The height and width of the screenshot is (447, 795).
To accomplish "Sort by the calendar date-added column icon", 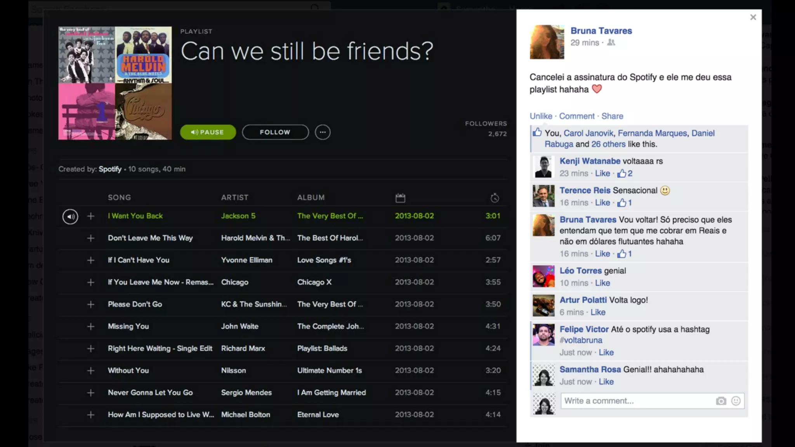I will click(x=400, y=198).
